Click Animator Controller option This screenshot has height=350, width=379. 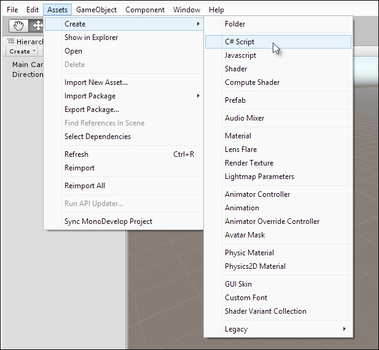[x=257, y=194]
